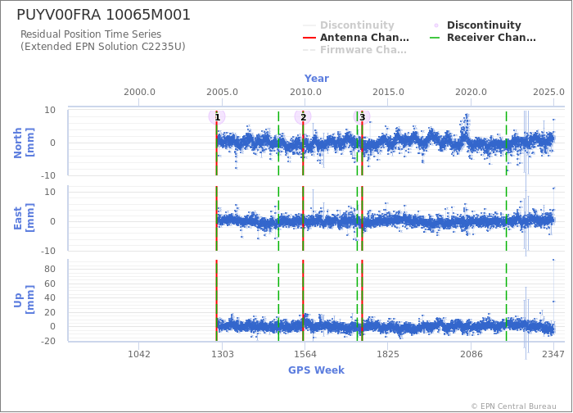The image size is (573, 413).
Task: Click discontinuity marker 2 in the North plot
Action: coord(303,117)
